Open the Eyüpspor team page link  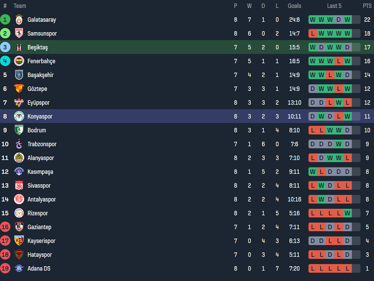point(38,102)
